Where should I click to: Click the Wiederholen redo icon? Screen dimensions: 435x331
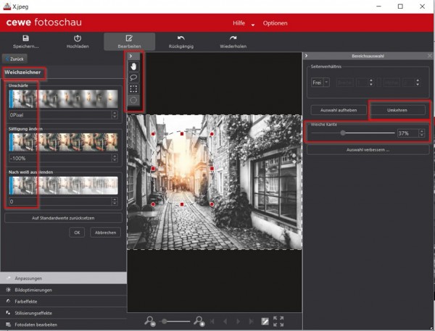[x=233, y=38]
